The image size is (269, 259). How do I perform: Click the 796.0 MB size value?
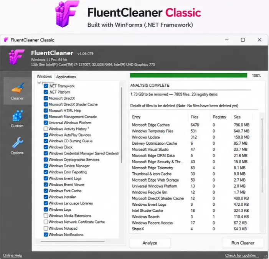click(241, 125)
